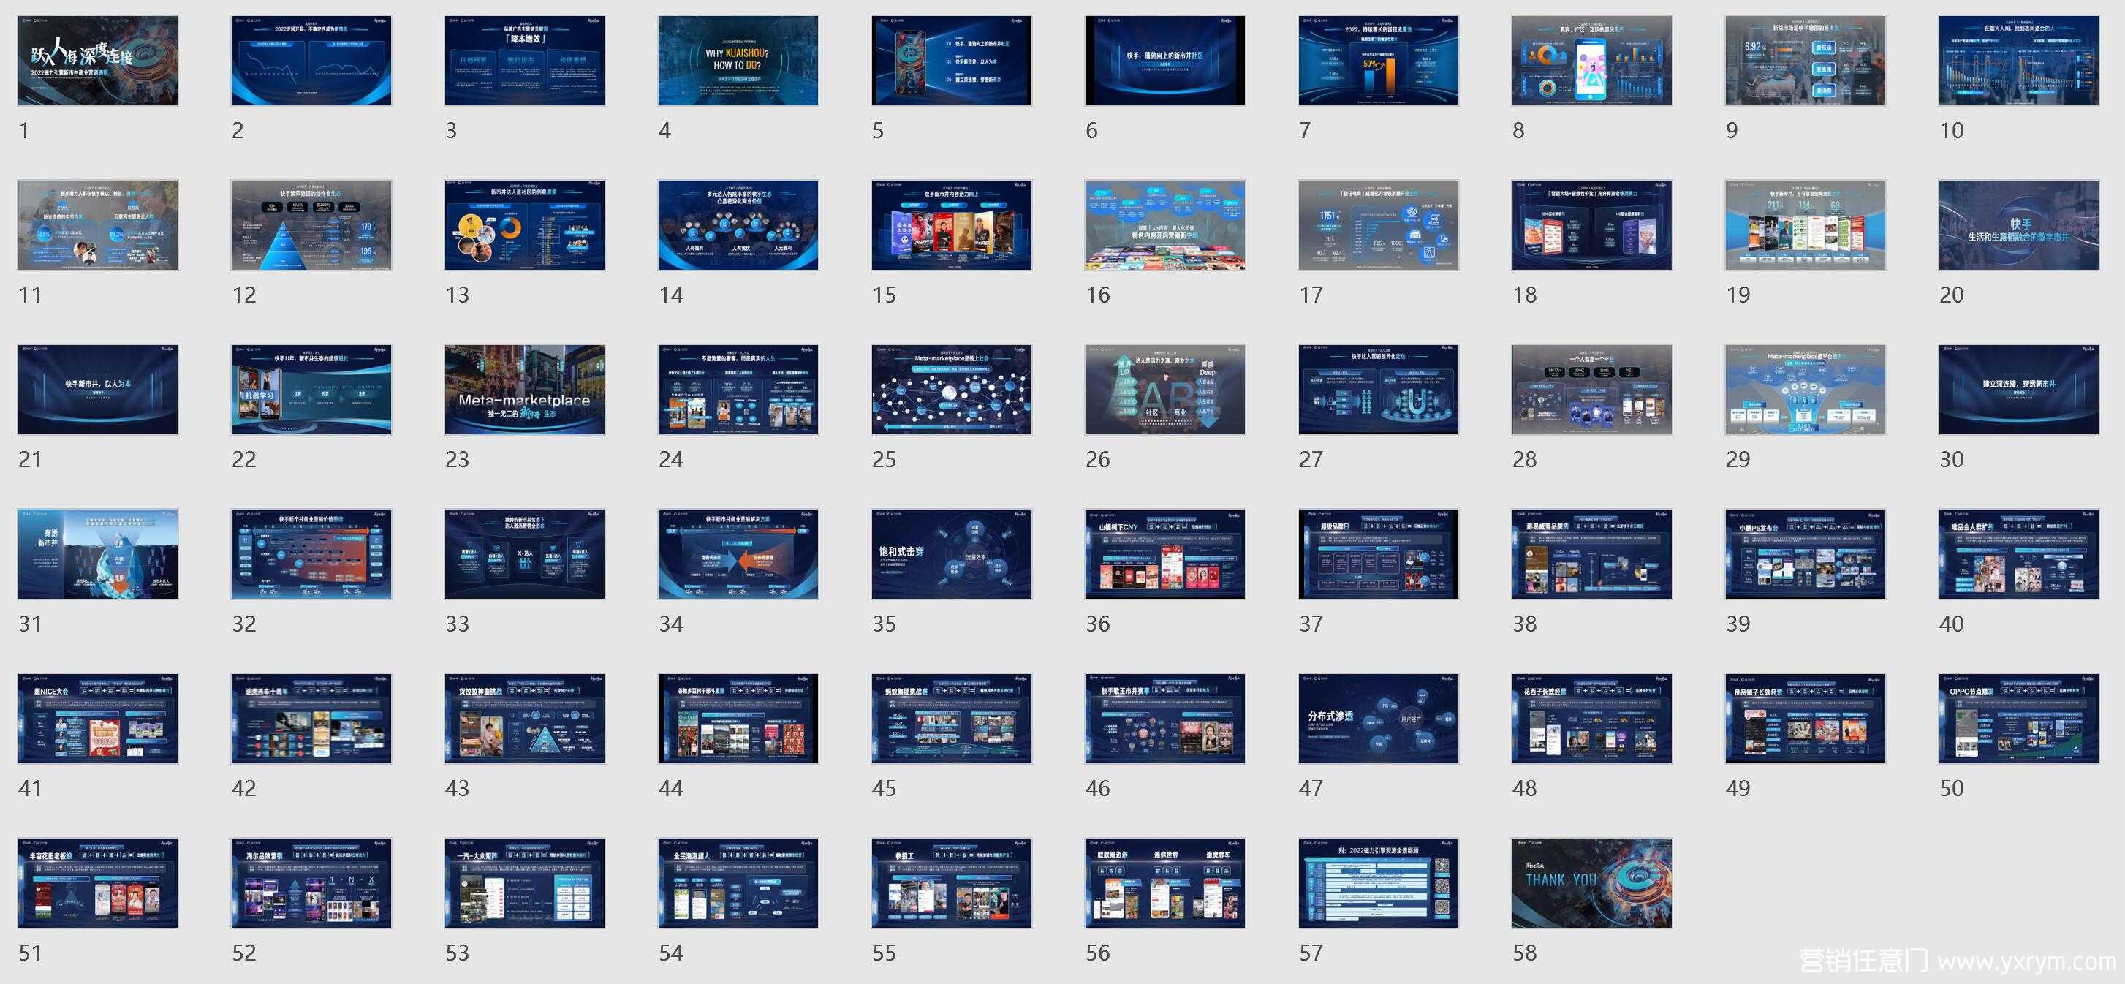Select slide 41 thumbnail
Image resolution: width=2125 pixels, height=984 pixels.
pos(97,719)
